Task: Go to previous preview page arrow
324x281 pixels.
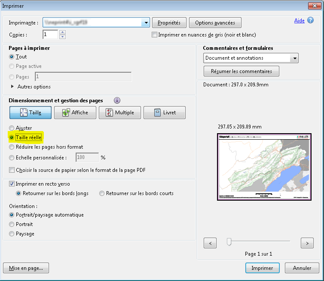Action: [210, 243]
